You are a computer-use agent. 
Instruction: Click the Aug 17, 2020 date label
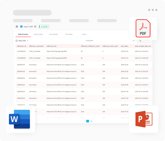28,27
